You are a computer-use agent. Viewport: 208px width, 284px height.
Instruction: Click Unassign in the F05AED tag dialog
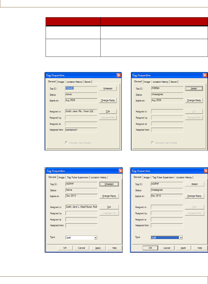[108, 88]
